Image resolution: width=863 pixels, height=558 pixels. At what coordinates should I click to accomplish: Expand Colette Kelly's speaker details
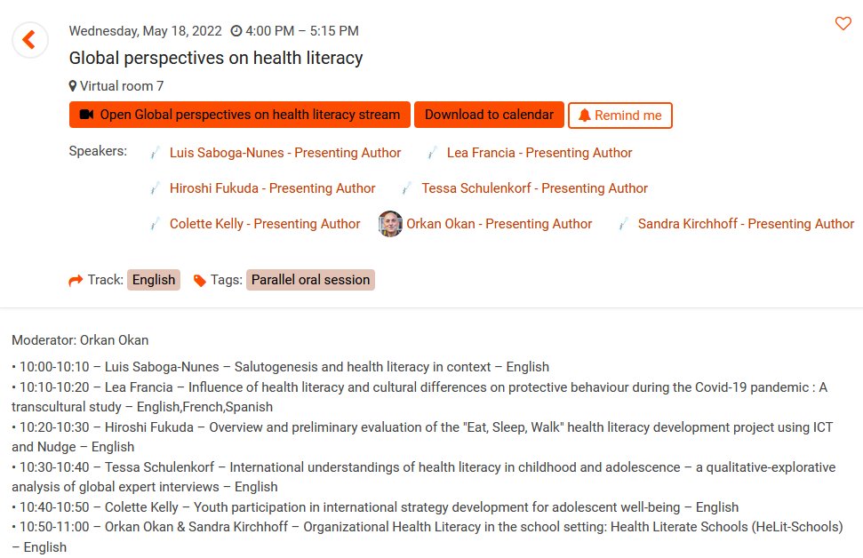coord(265,224)
